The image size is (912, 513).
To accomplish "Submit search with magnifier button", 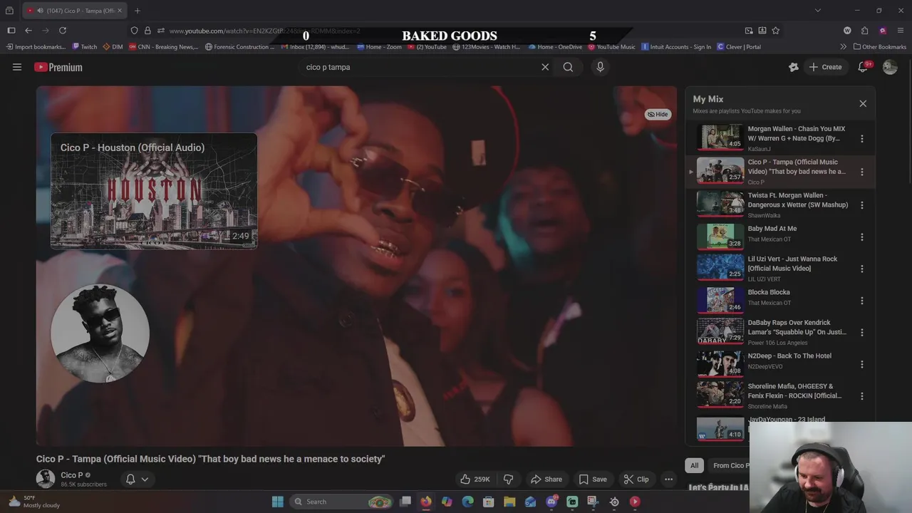I will (x=568, y=67).
